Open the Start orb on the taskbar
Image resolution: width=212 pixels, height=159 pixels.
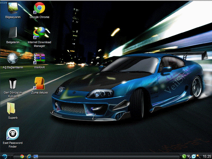[4, 156]
